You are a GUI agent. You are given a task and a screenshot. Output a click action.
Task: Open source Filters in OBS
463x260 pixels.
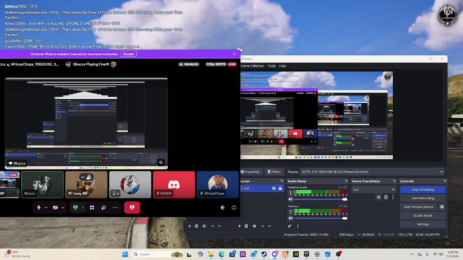(x=274, y=172)
